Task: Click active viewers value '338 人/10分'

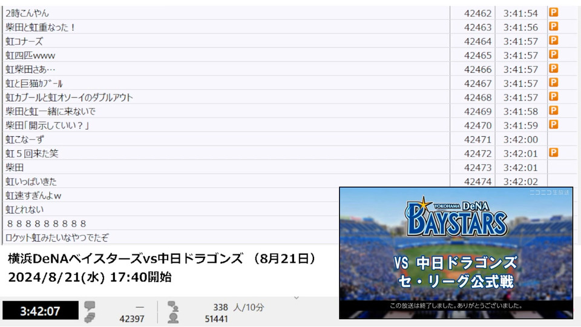Action: (238, 307)
